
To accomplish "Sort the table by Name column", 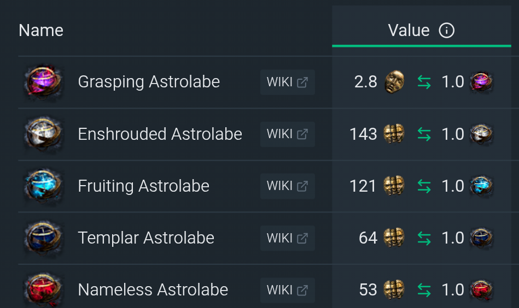I will [41, 31].
